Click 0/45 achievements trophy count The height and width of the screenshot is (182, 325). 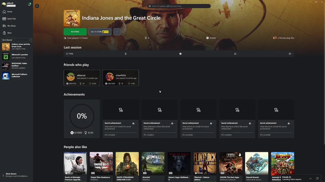(x=89, y=133)
